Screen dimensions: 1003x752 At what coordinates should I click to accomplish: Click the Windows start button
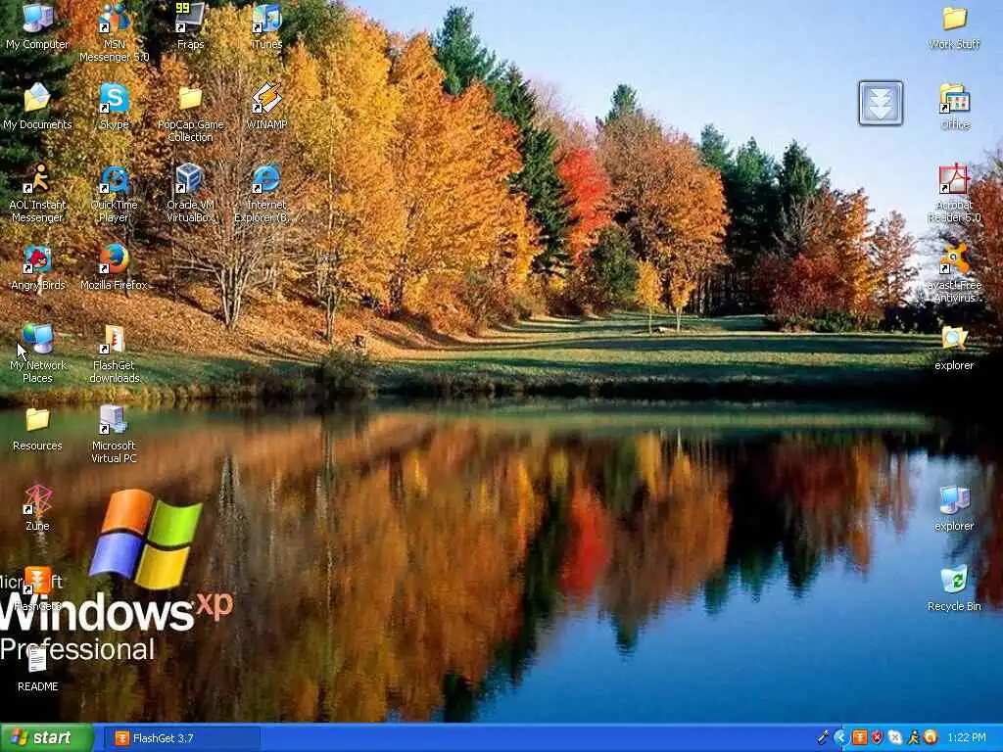pos(47,737)
